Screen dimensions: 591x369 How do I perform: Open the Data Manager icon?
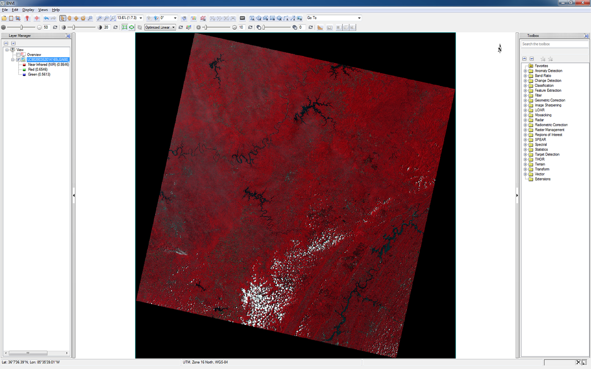(11, 18)
